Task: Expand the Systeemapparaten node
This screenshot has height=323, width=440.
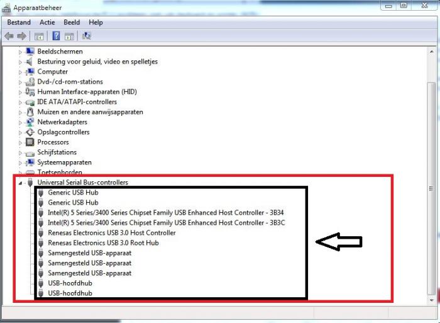Action: (20, 163)
